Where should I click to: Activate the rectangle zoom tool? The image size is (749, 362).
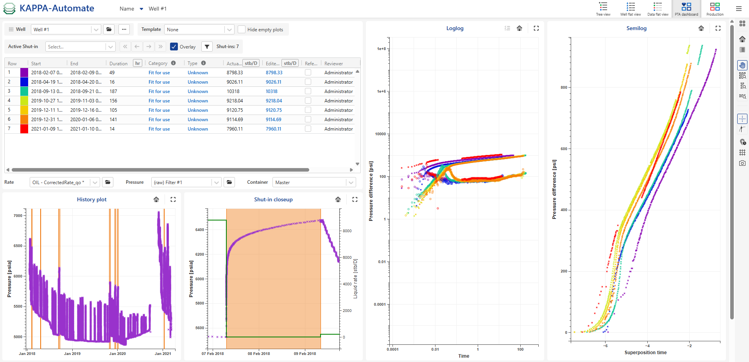[x=742, y=75]
